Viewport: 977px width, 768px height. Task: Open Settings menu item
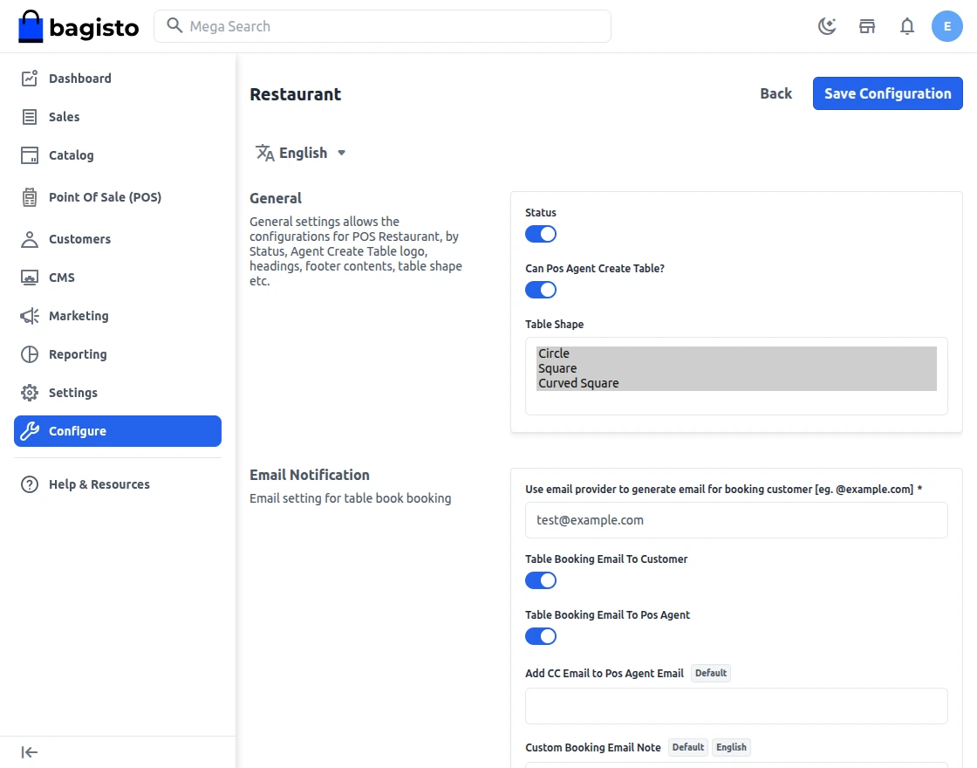tap(117, 393)
